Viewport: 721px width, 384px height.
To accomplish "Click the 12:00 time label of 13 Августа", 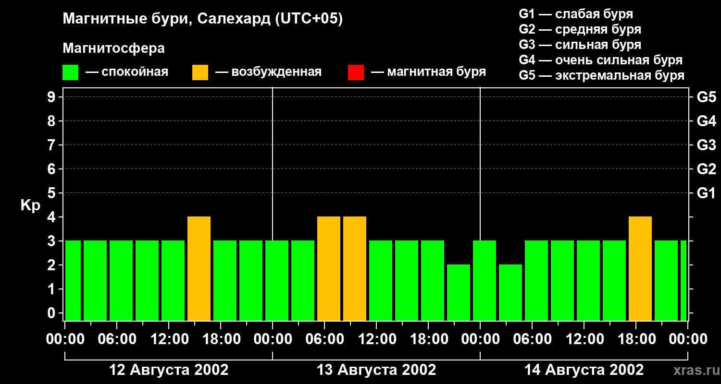I will 376,339.
